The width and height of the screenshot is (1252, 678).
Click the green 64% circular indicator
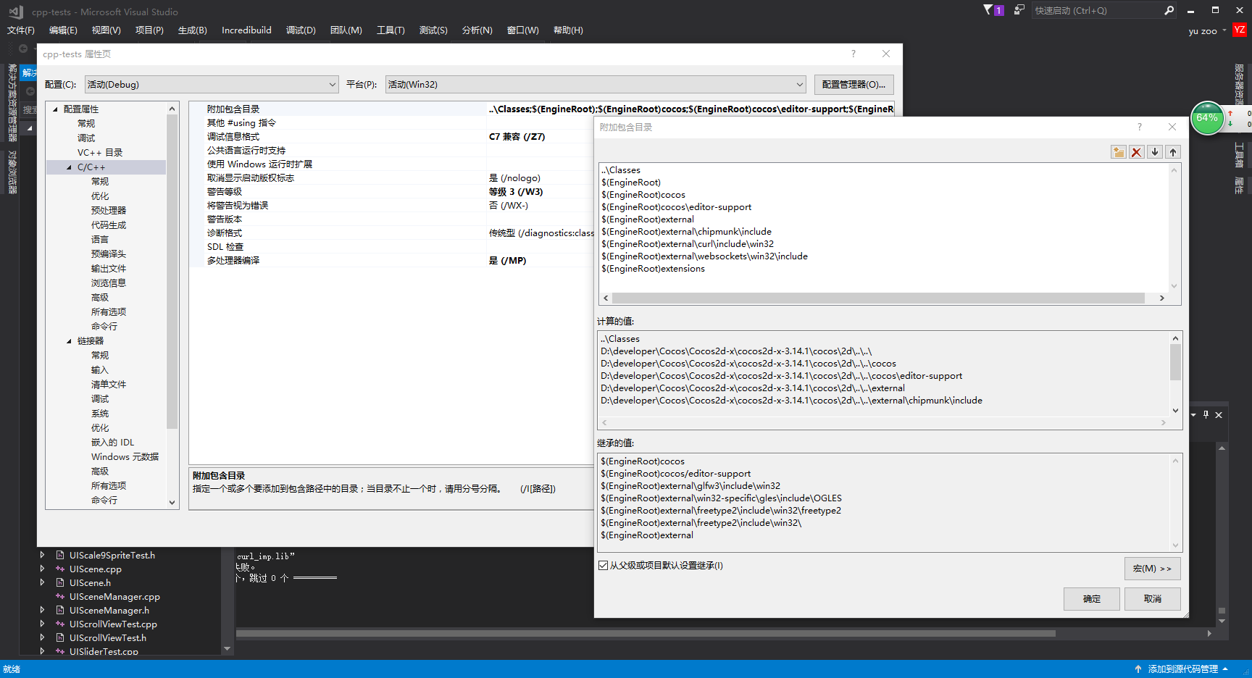1207,118
